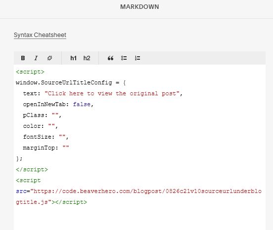The image size is (273, 230).
Task: Click the closing }; line
Action: 19,158
